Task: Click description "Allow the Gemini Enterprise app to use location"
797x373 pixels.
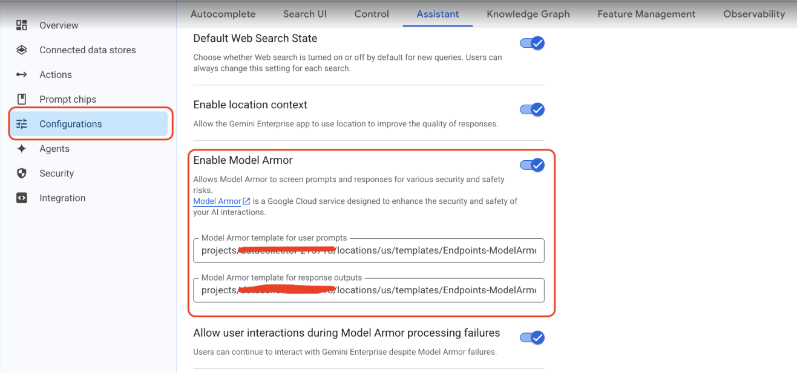Action: click(x=346, y=124)
